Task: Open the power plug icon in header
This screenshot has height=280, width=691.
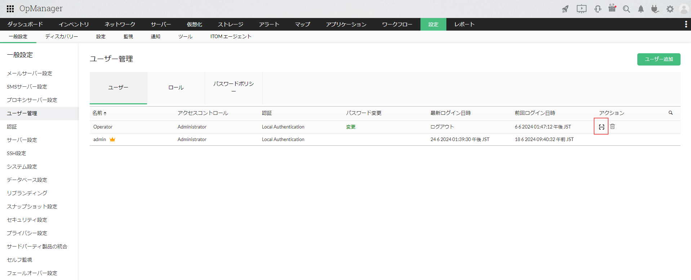Action: pos(655,9)
